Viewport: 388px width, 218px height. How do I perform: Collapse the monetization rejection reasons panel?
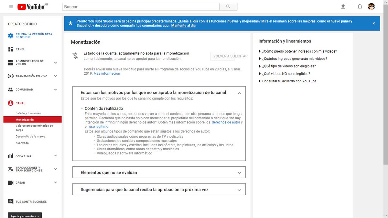click(239, 93)
